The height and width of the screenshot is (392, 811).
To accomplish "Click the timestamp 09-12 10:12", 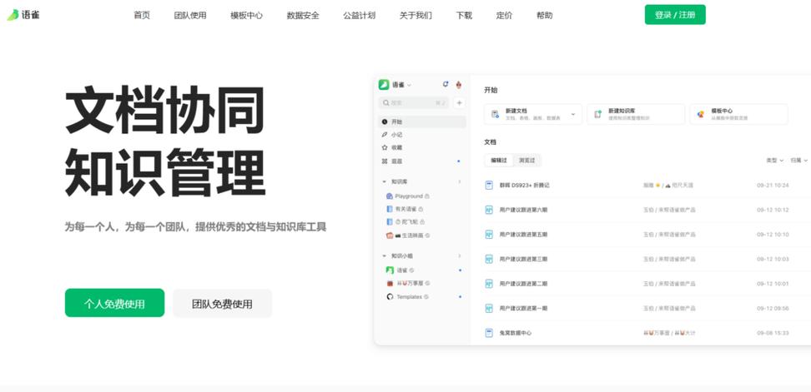I will [x=773, y=210].
